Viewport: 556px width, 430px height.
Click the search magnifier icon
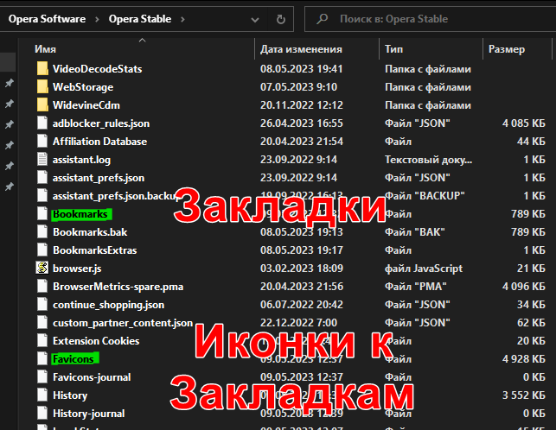point(323,19)
